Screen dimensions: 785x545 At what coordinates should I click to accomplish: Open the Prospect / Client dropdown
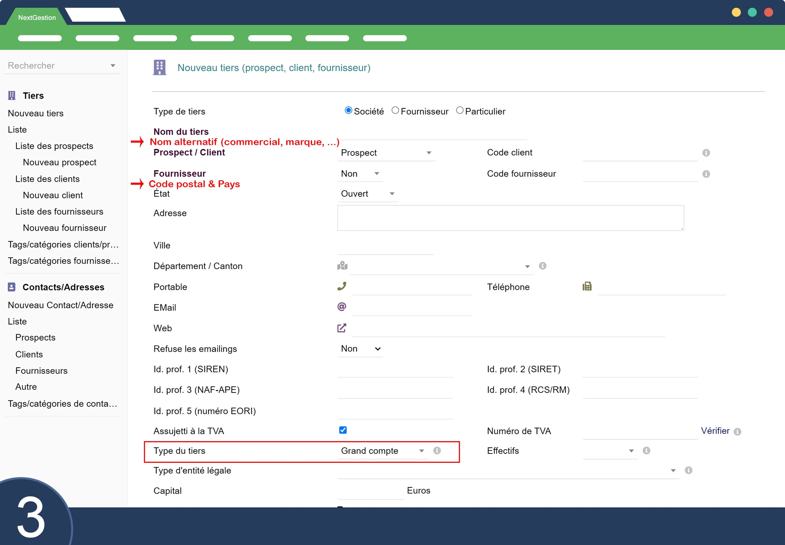[x=386, y=153]
